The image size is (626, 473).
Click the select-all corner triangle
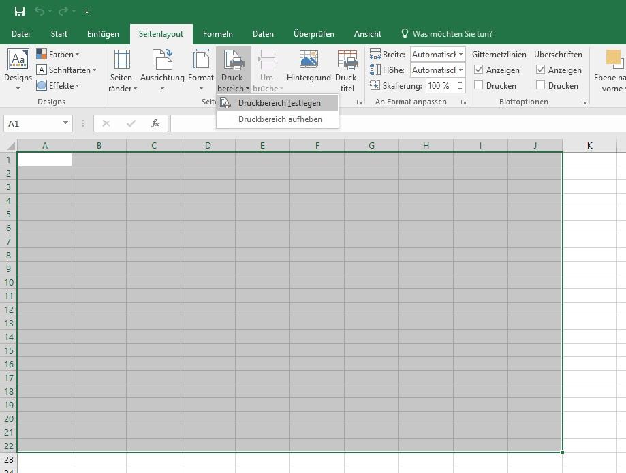pos(11,145)
